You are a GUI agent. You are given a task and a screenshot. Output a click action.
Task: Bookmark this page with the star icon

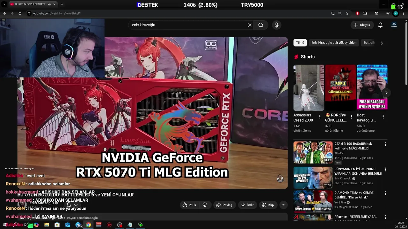[347, 13]
